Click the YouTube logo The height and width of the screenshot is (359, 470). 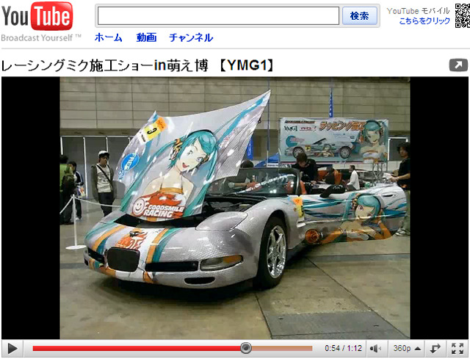(37, 16)
